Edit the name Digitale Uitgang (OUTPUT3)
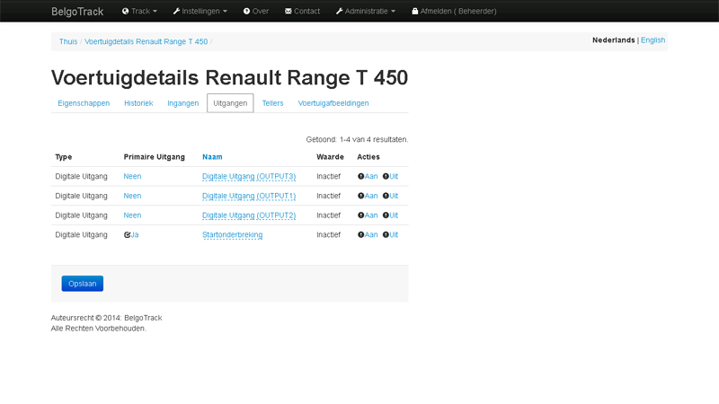Image resolution: width=719 pixels, height=404 pixels. point(249,176)
